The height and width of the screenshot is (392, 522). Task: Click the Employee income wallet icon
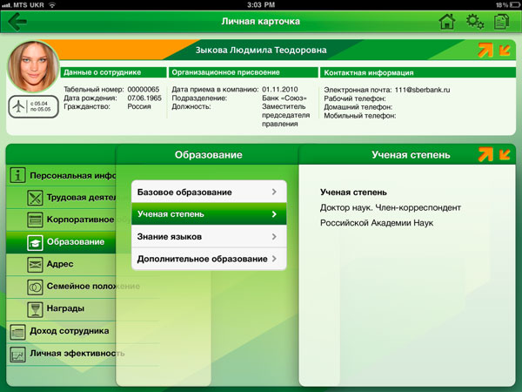pyautogui.click(x=17, y=331)
